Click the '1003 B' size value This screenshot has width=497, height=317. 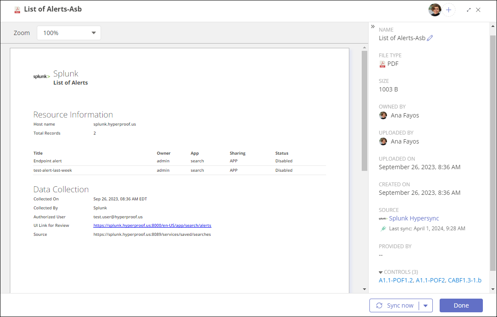pos(388,90)
